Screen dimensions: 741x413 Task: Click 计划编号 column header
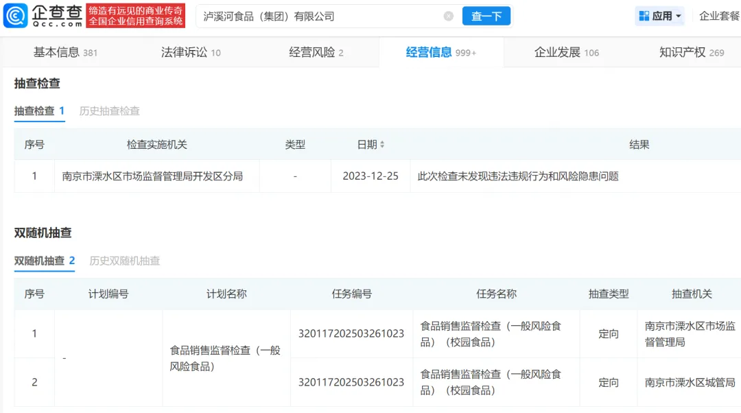108,294
